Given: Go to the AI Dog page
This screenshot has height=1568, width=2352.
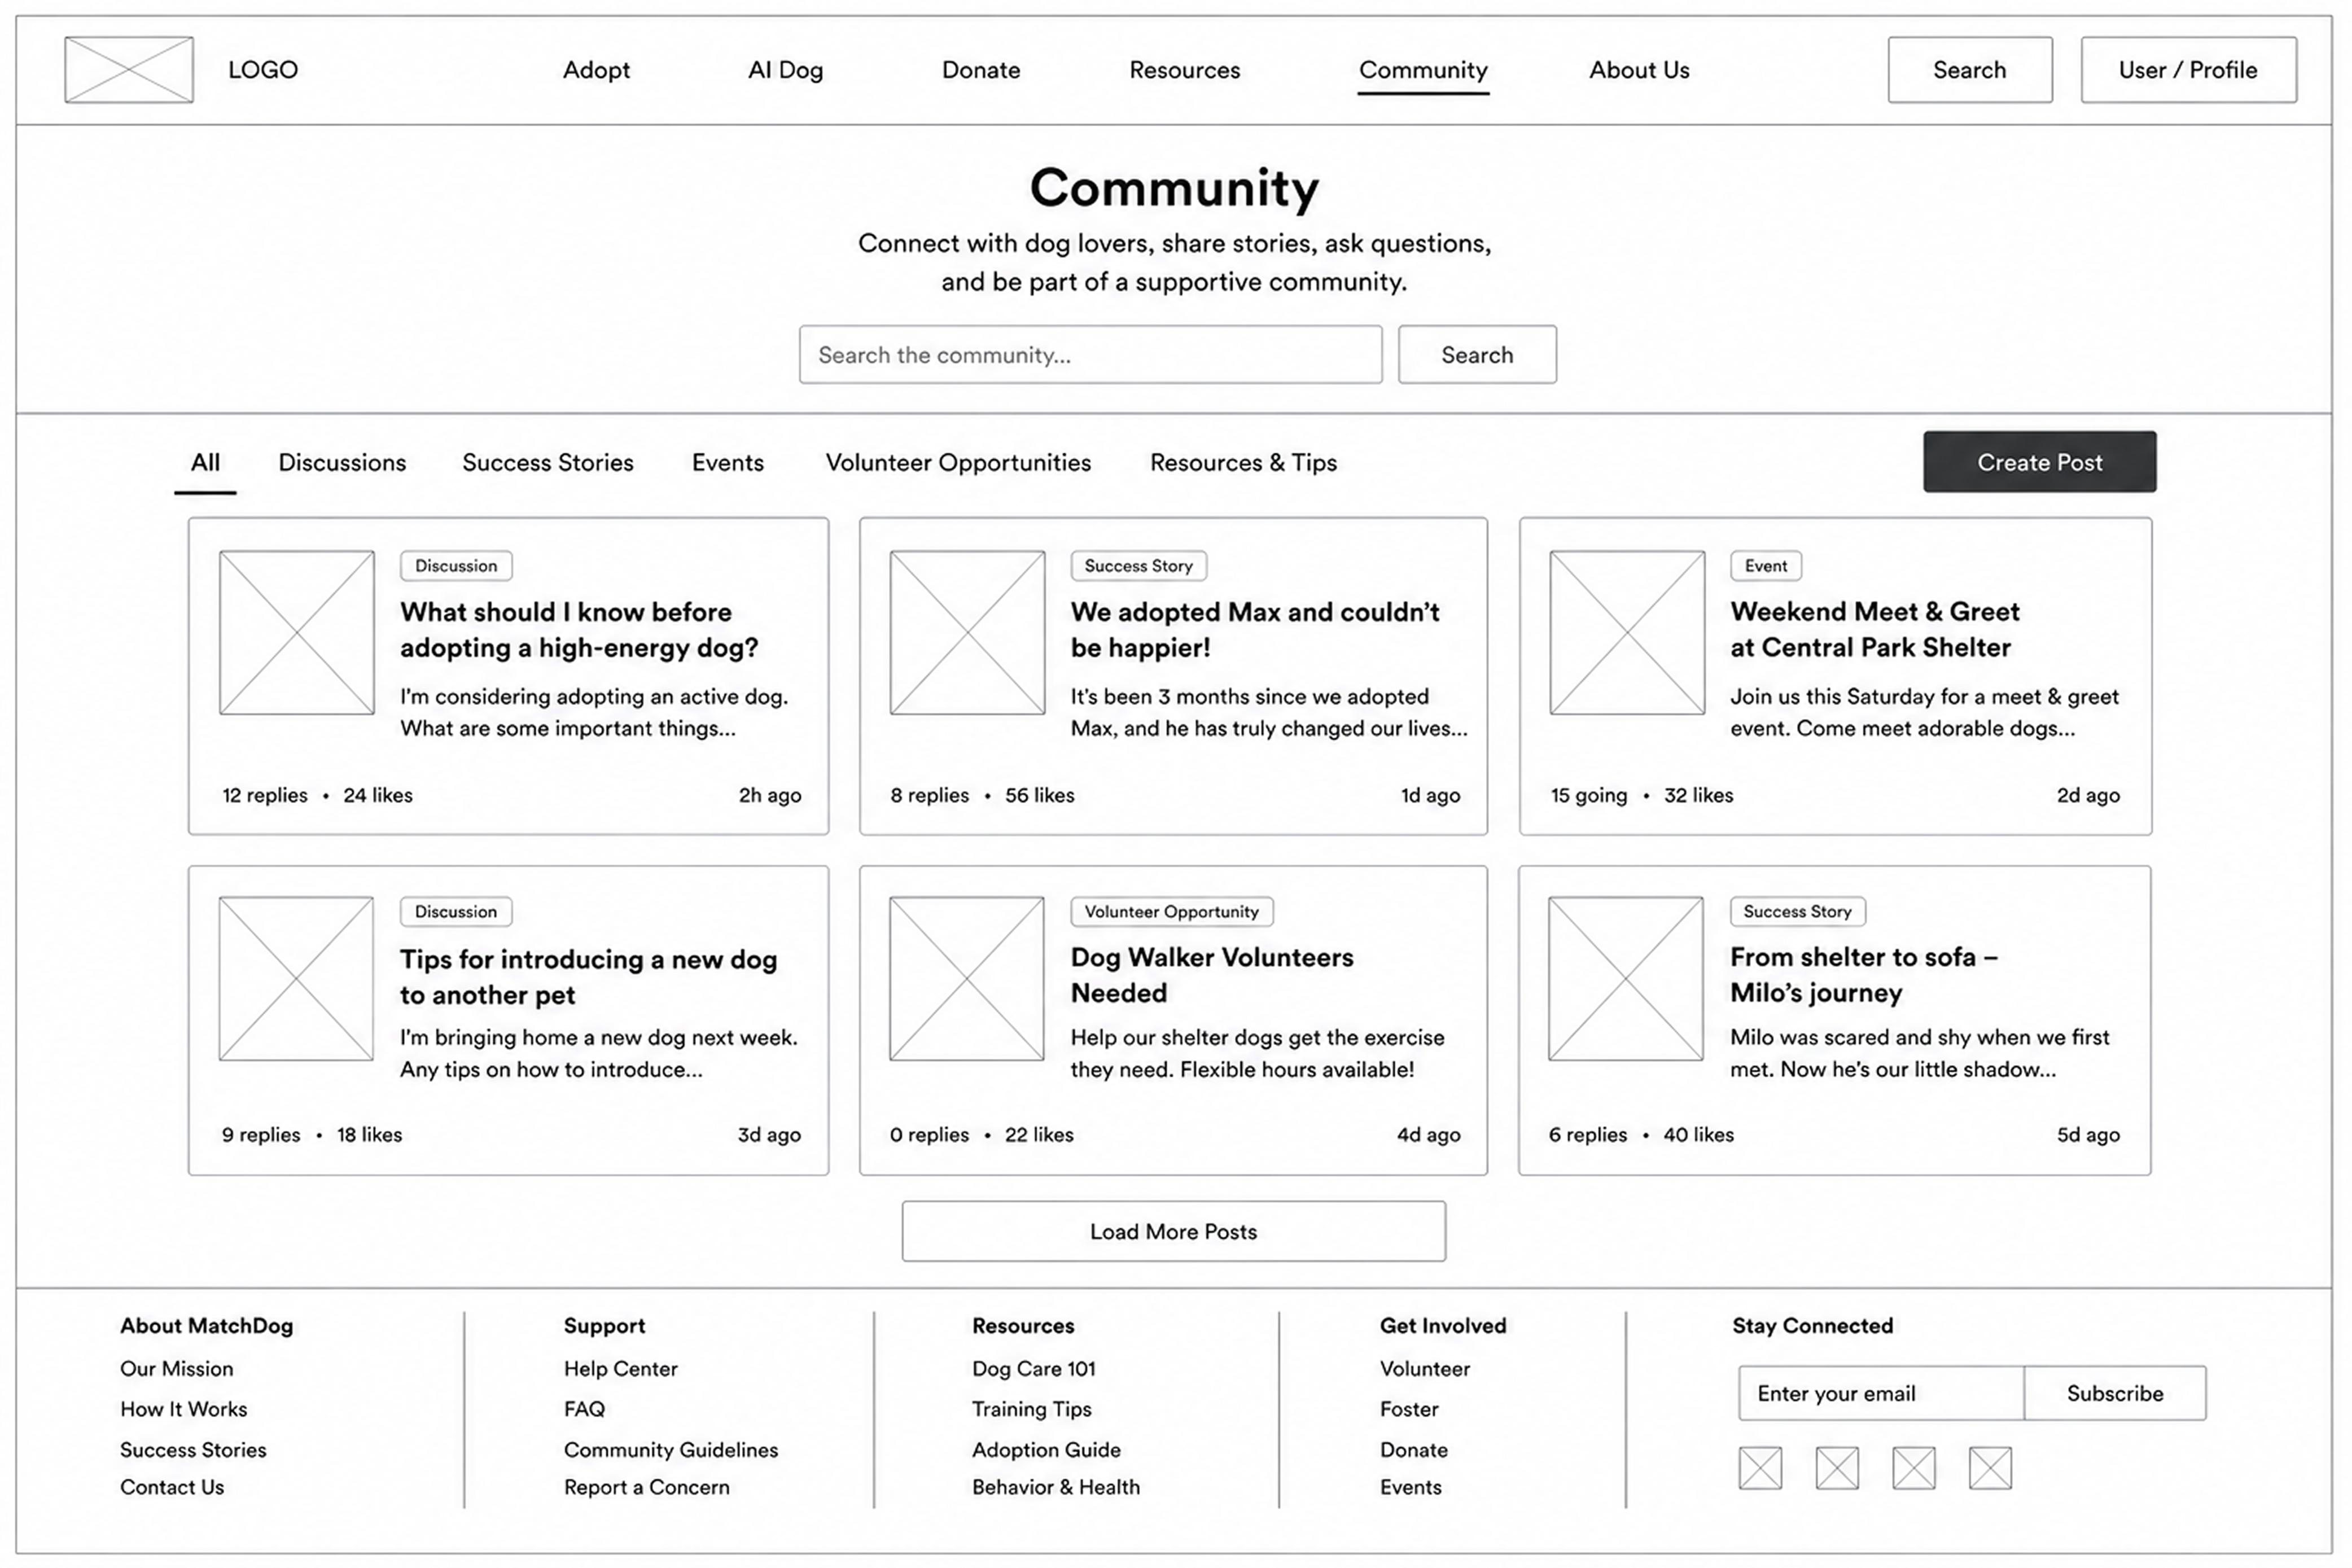Looking at the screenshot, I should coord(785,70).
